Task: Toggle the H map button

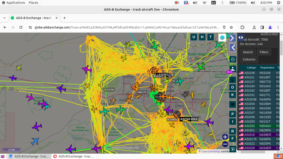Action: (202, 37)
